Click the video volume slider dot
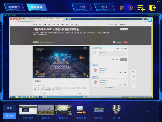Screen dimensions: 162x122 pyautogui.click(x=75, y=76)
